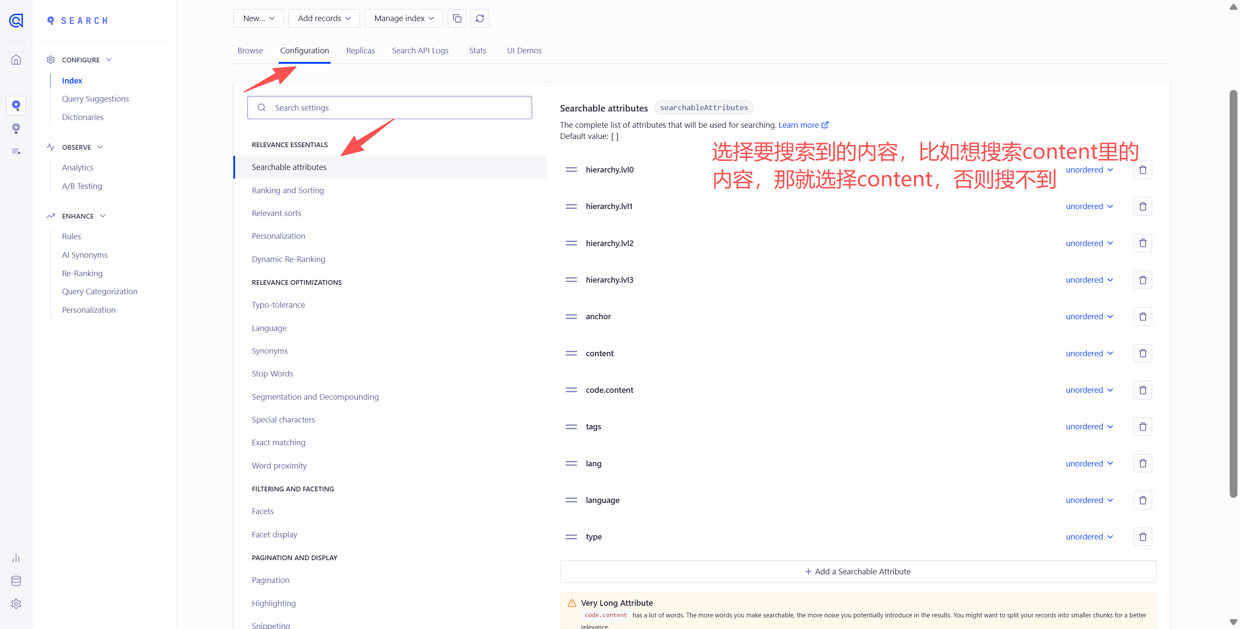Open unordered dropdown for hierarchy.lvl1
1240x629 pixels.
tap(1089, 207)
